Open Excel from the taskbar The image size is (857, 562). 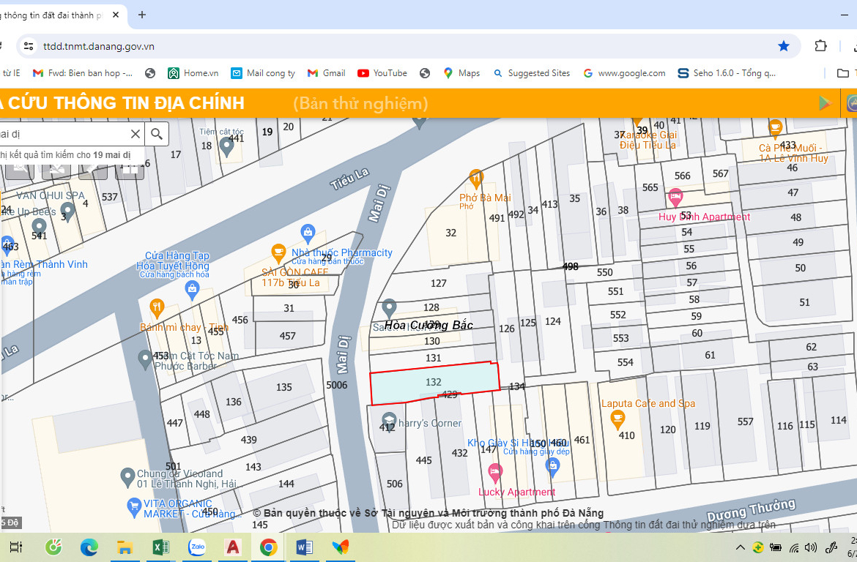coord(161,547)
